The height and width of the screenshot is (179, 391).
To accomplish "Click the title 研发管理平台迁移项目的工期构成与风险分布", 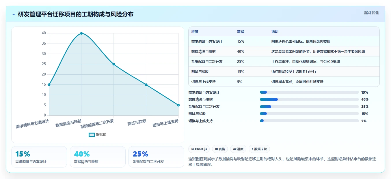I will (76, 14).
